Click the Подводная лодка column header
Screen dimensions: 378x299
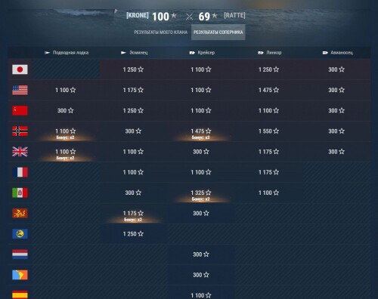pyautogui.click(x=67, y=53)
